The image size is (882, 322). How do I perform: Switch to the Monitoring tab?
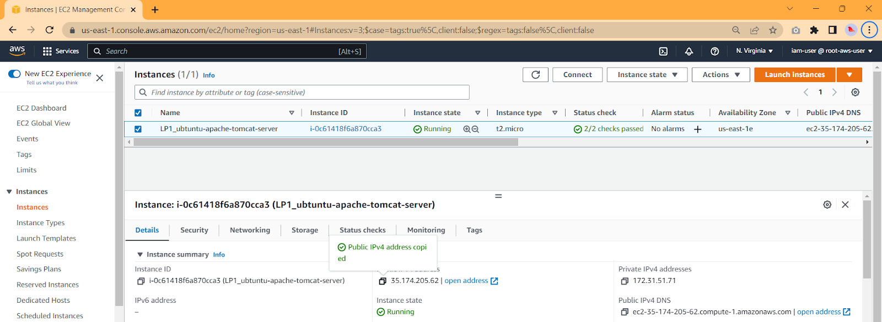(x=426, y=230)
